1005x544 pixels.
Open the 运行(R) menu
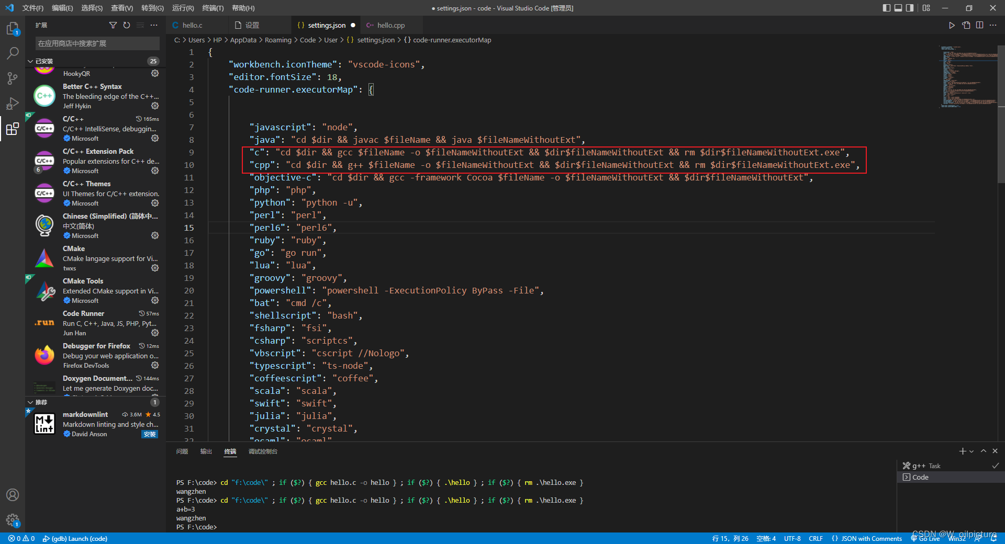(183, 8)
